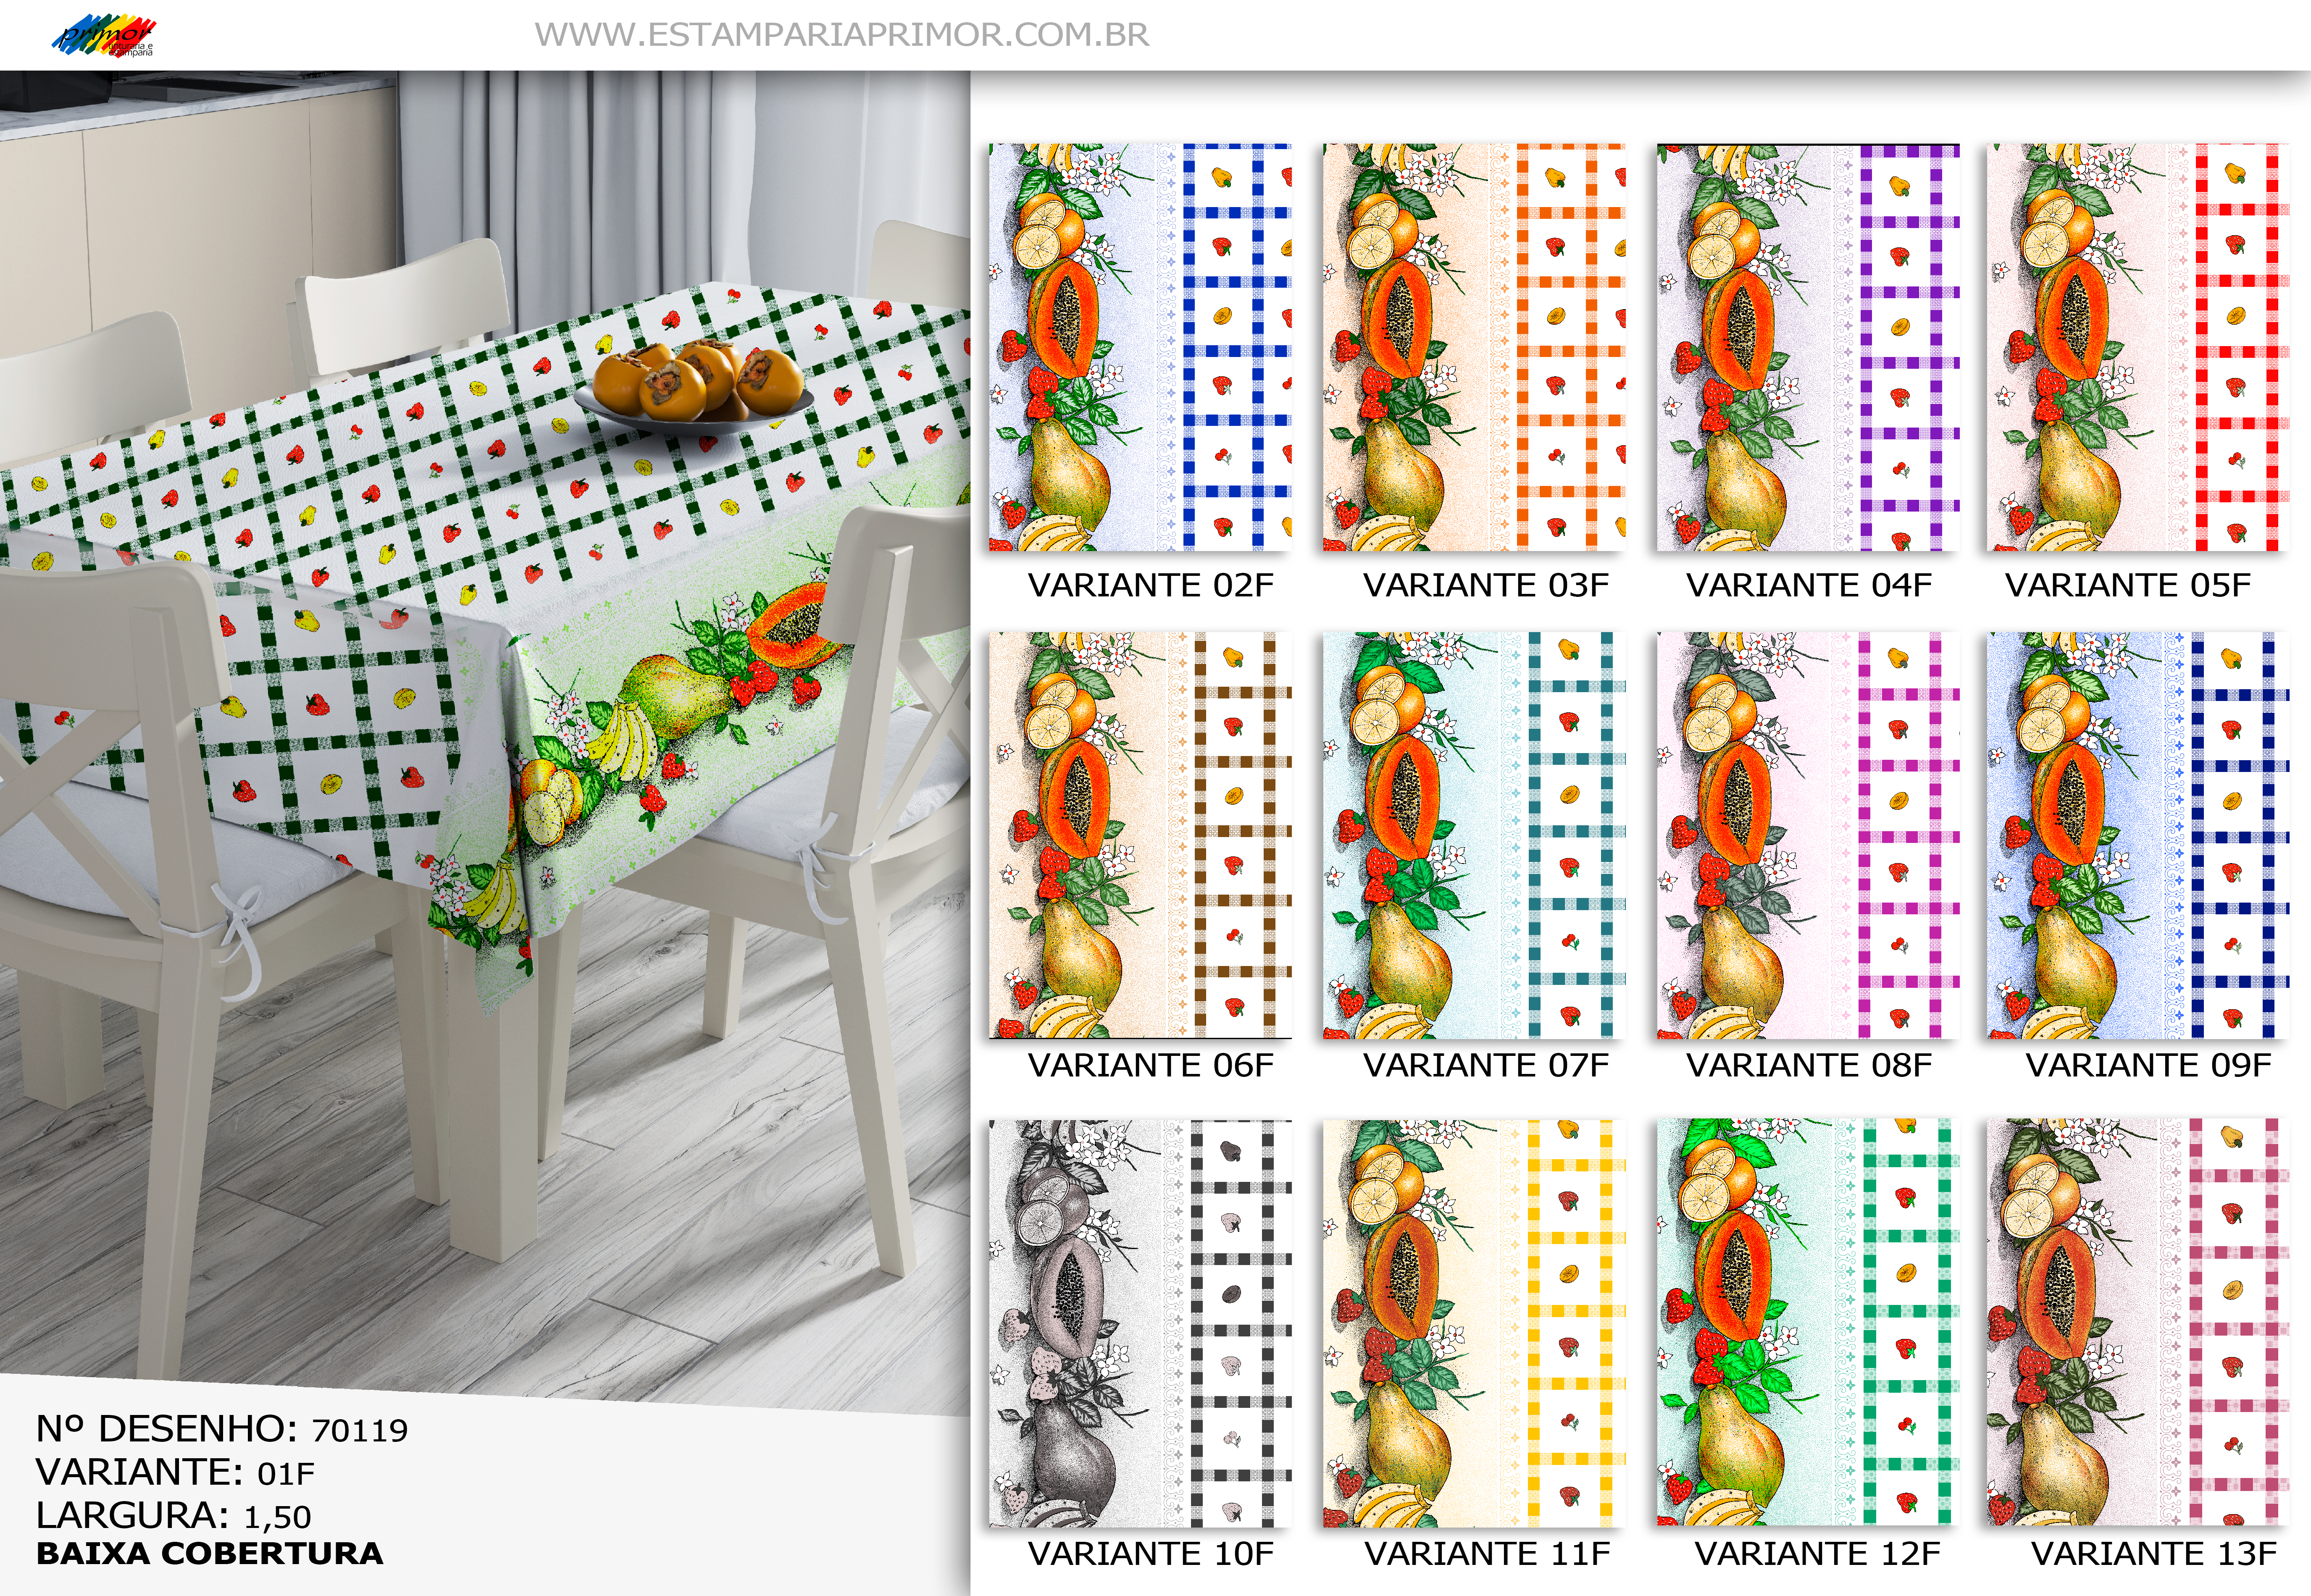Select the Variante 04F purple swatch

(x=1808, y=347)
